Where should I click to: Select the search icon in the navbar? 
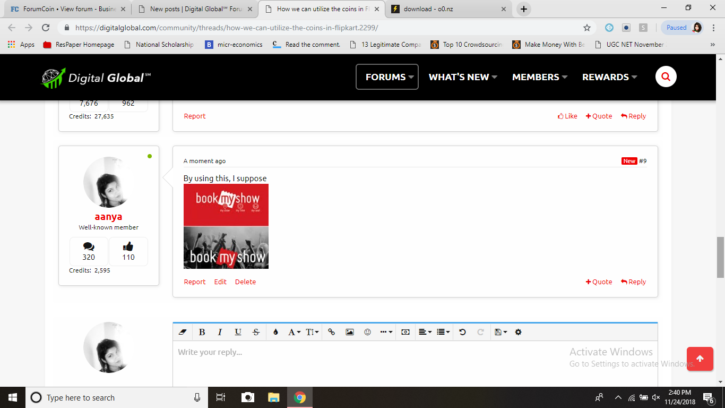point(666,76)
